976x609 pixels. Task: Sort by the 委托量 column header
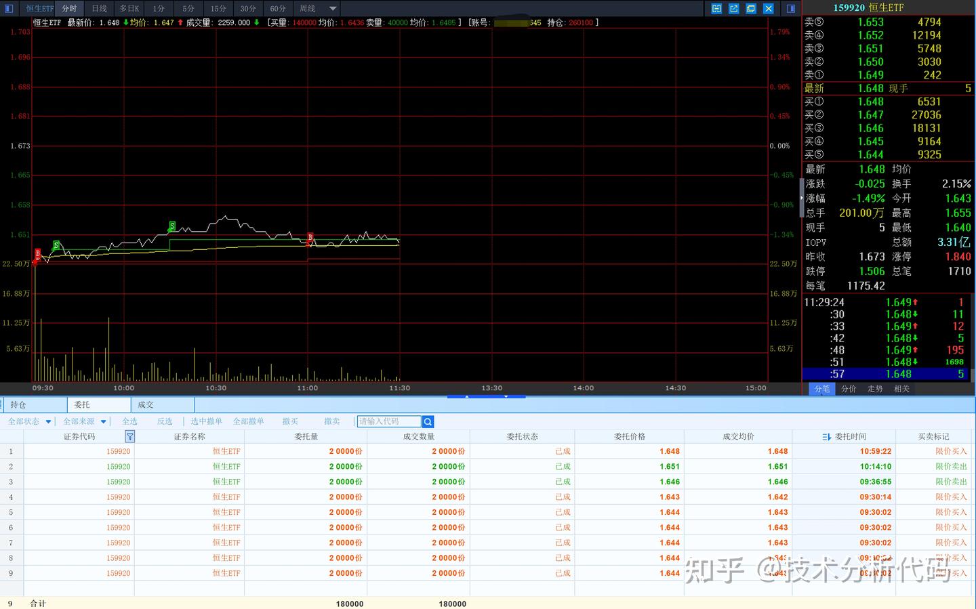pos(306,437)
